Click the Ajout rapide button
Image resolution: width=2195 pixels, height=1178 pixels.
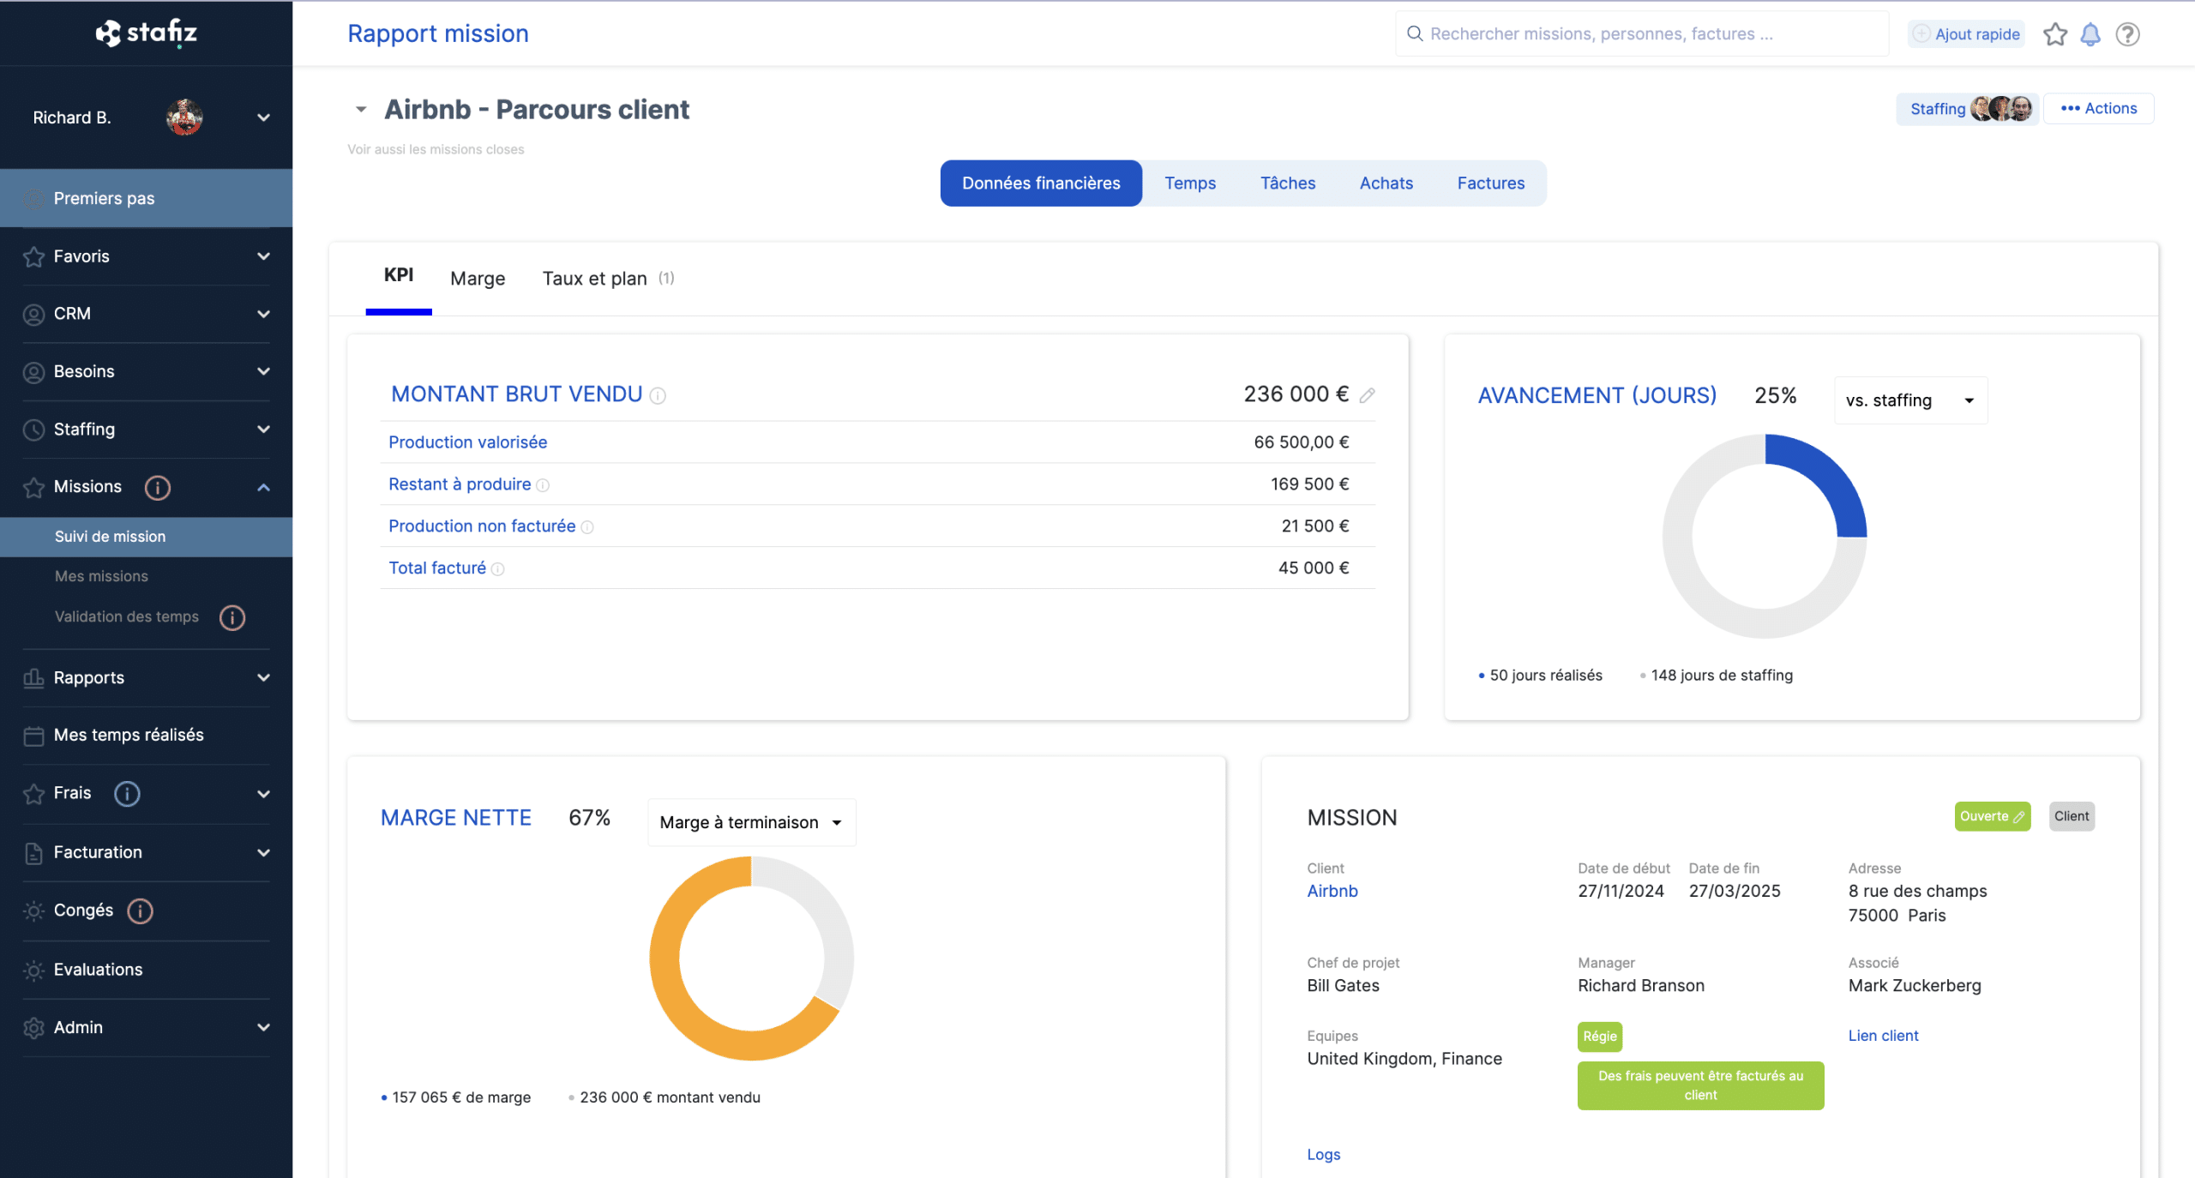1966,34
